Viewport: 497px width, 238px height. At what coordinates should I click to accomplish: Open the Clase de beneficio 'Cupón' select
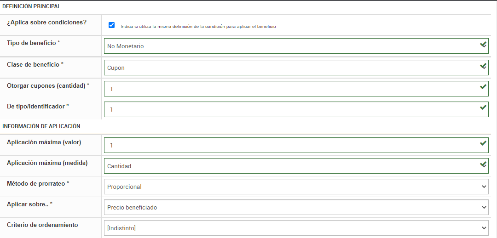[290, 68]
